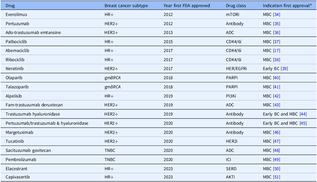
Task: Open citation 47 for Tucatinib
Action: (x=277, y=141)
